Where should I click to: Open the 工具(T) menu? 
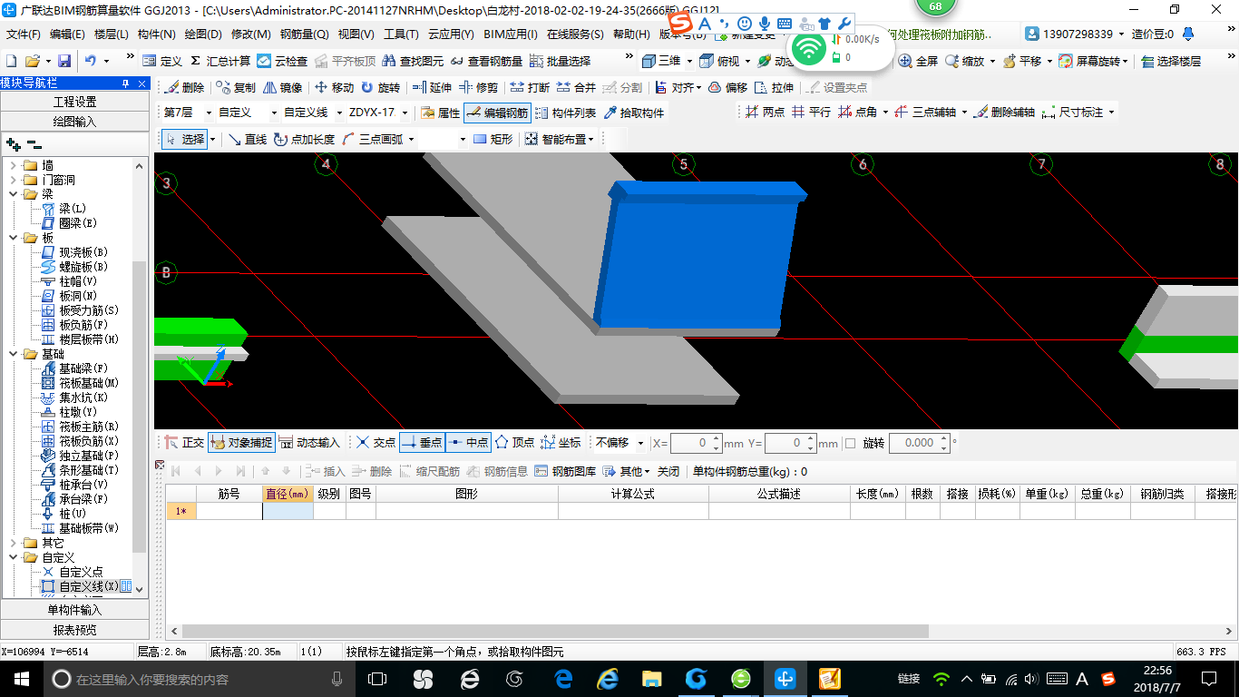click(x=401, y=34)
